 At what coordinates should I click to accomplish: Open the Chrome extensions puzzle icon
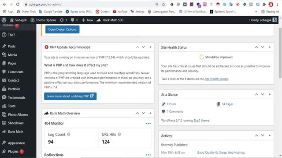point(264,4)
